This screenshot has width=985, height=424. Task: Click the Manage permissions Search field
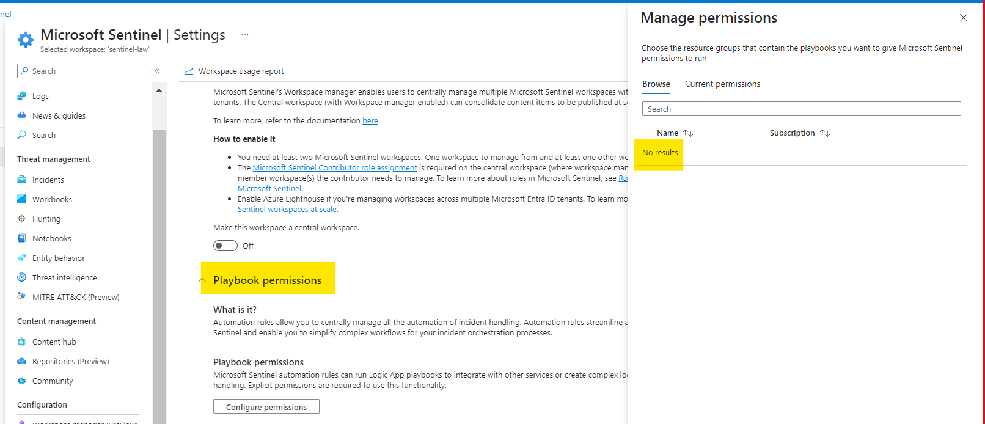click(802, 109)
